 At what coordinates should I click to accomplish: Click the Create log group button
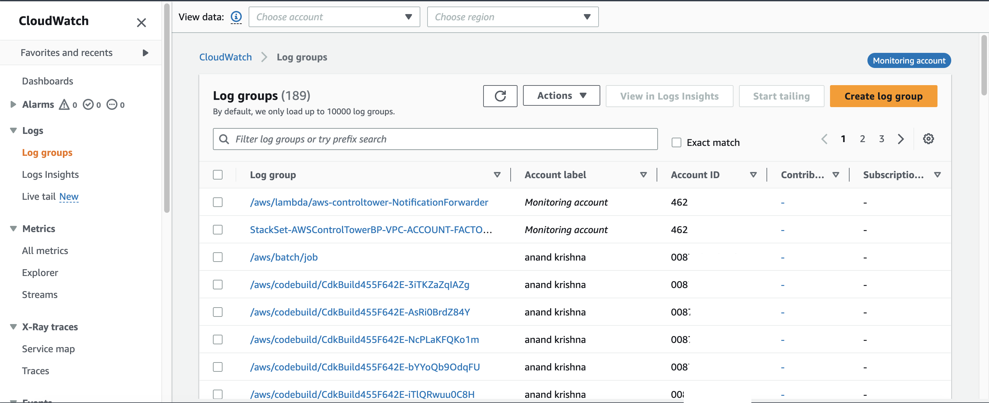click(x=883, y=96)
